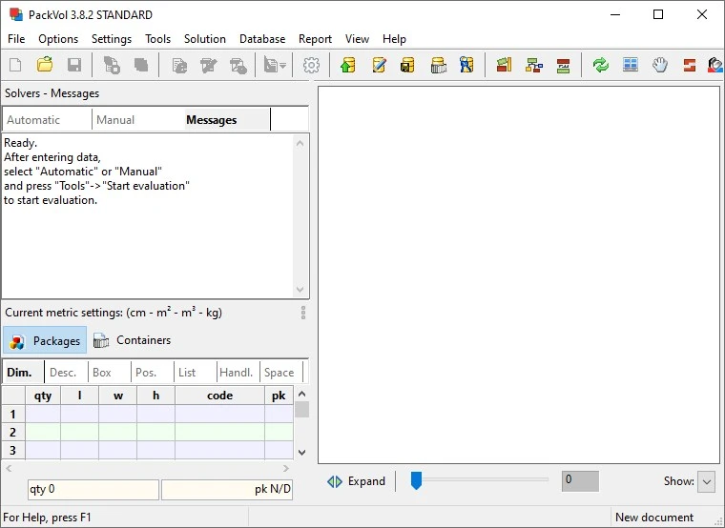Click the hierarchy tree diagram icon

coord(534,66)
